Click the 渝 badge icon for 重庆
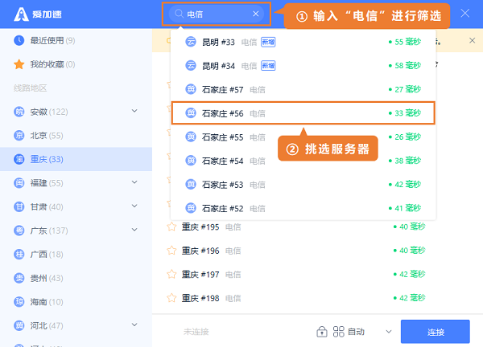The image size is (483, 347). (x=19, y=159)
